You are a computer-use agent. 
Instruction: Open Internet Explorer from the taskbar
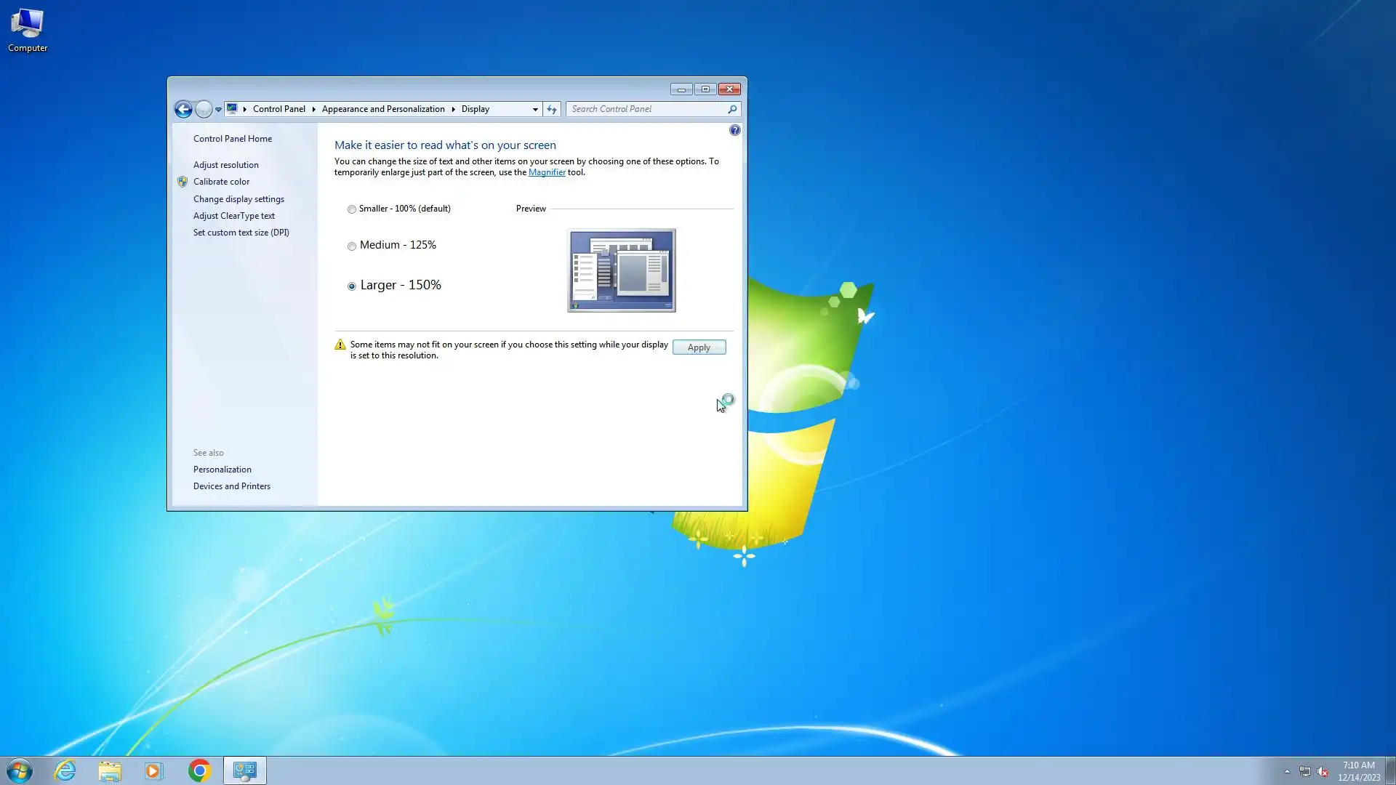[x=65, y=770]
